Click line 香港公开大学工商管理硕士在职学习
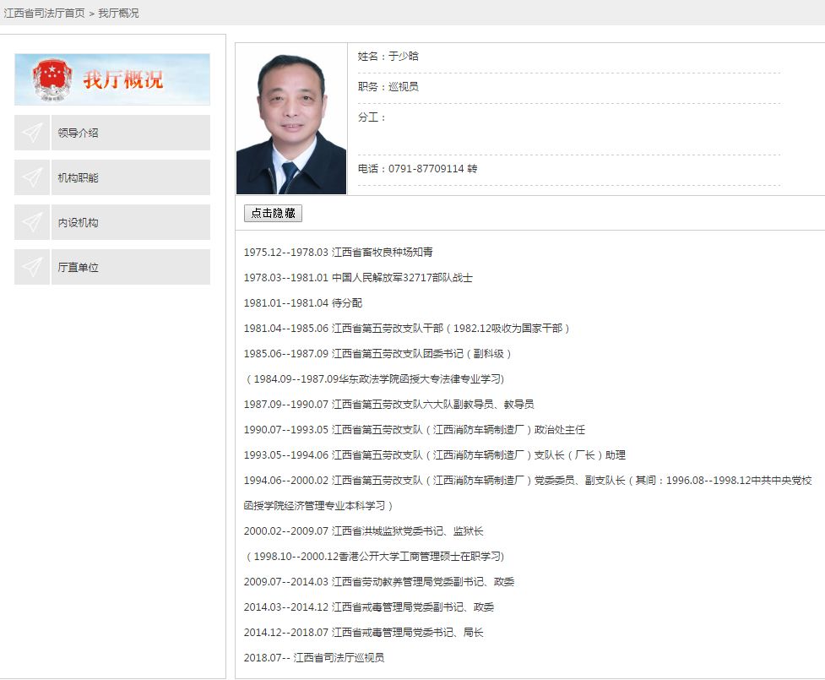This screenshot has width=825, height=680. coord(374,556)
